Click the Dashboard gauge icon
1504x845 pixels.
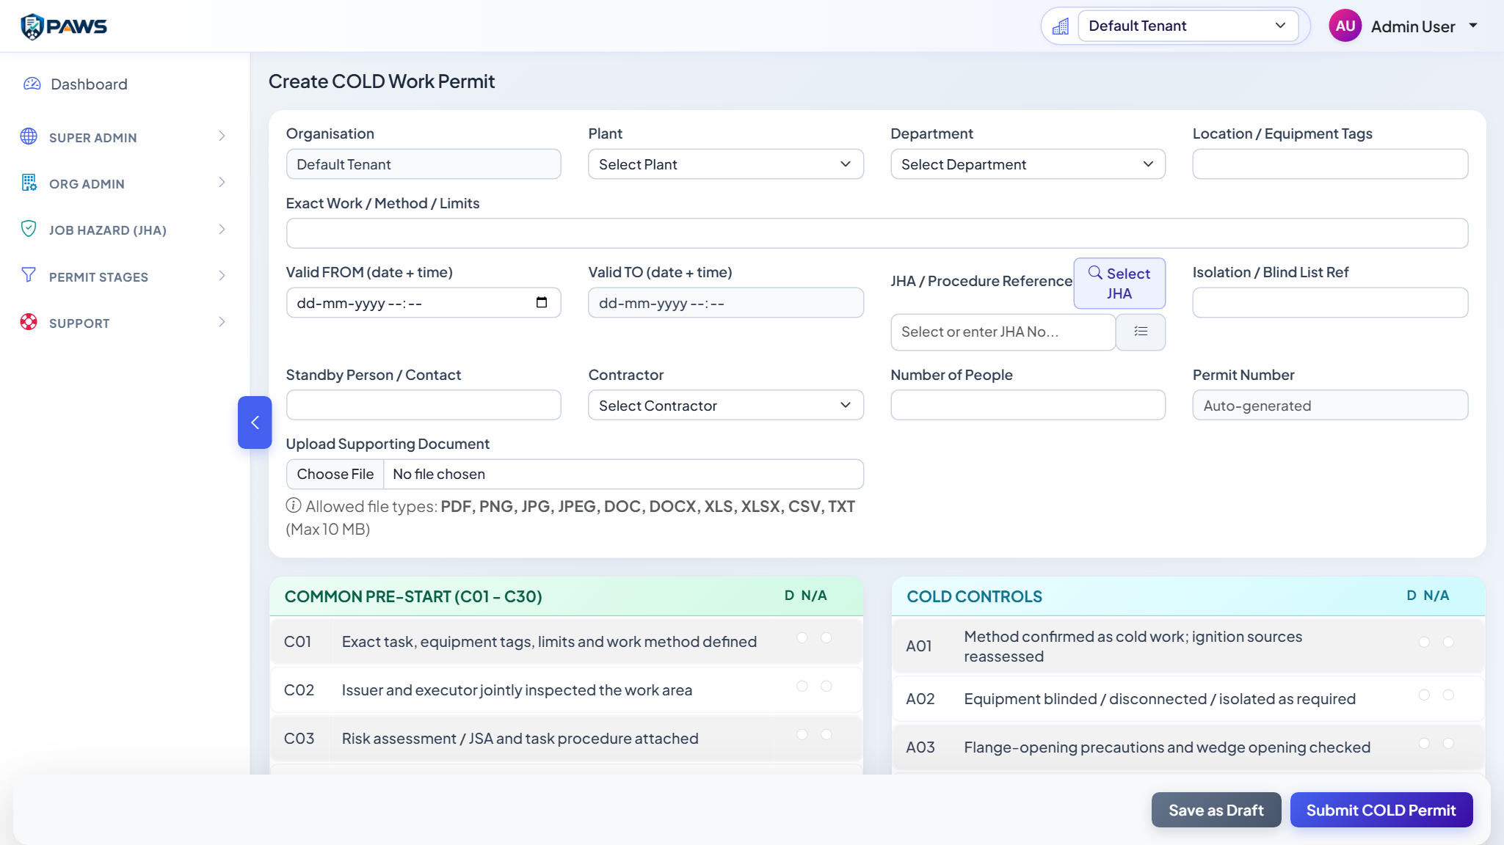[x=32, y=84]
